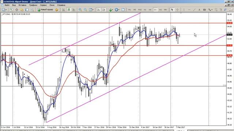Click the tile windows icon
Image resolution: width=234 pixels, height=131 pixels.
pyautogui.click(x=90, y=10)
